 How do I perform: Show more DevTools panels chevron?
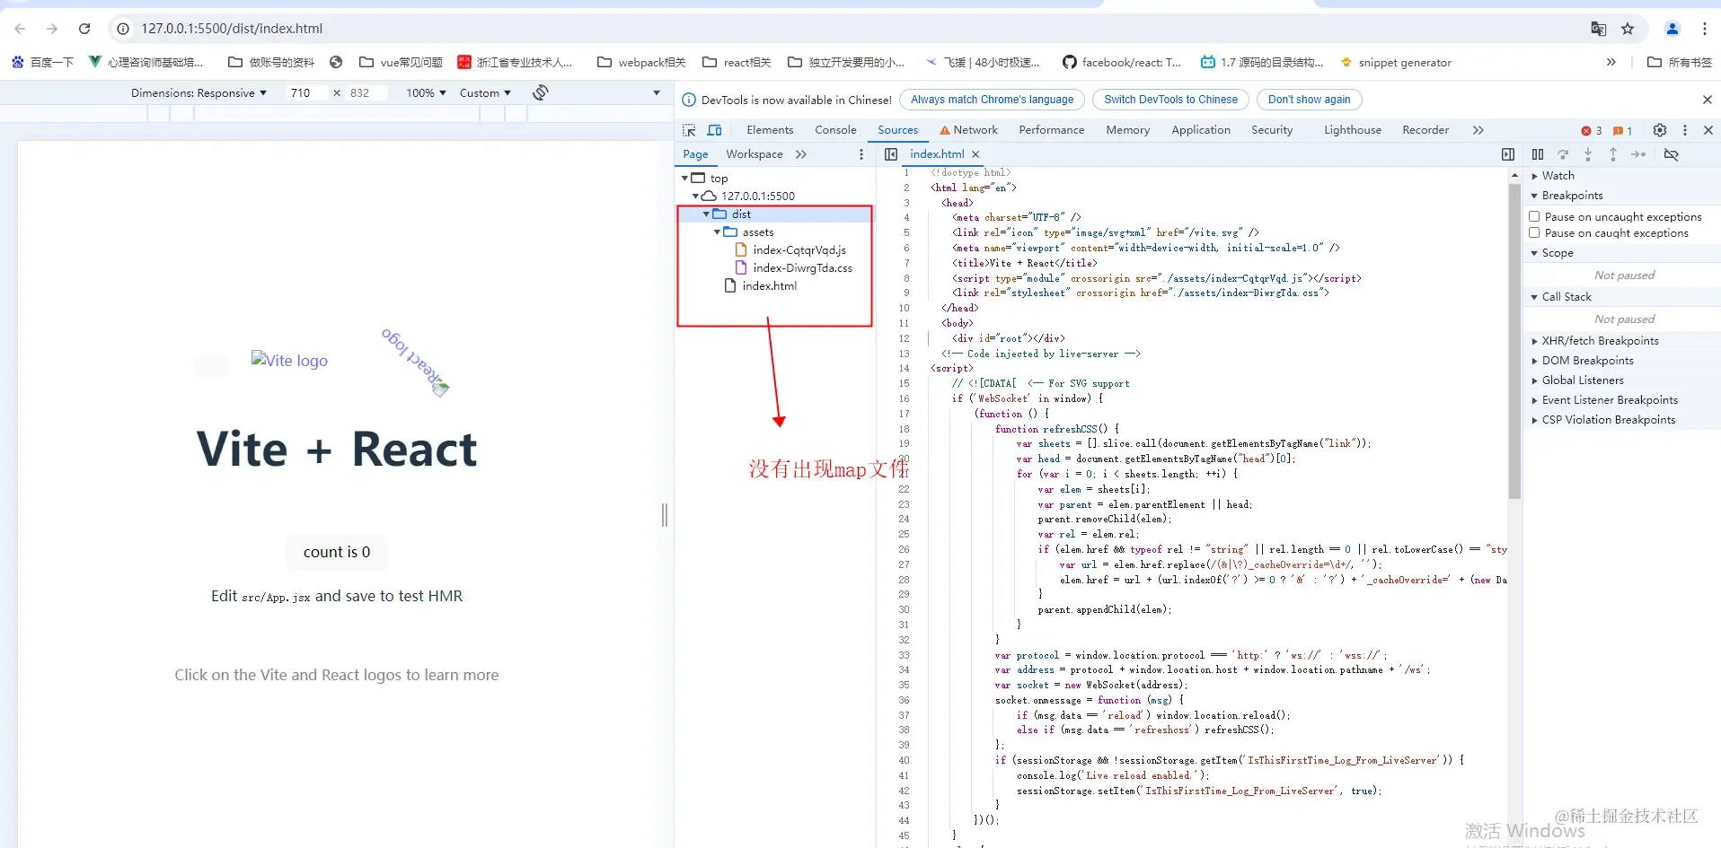tap(1478, 130)
